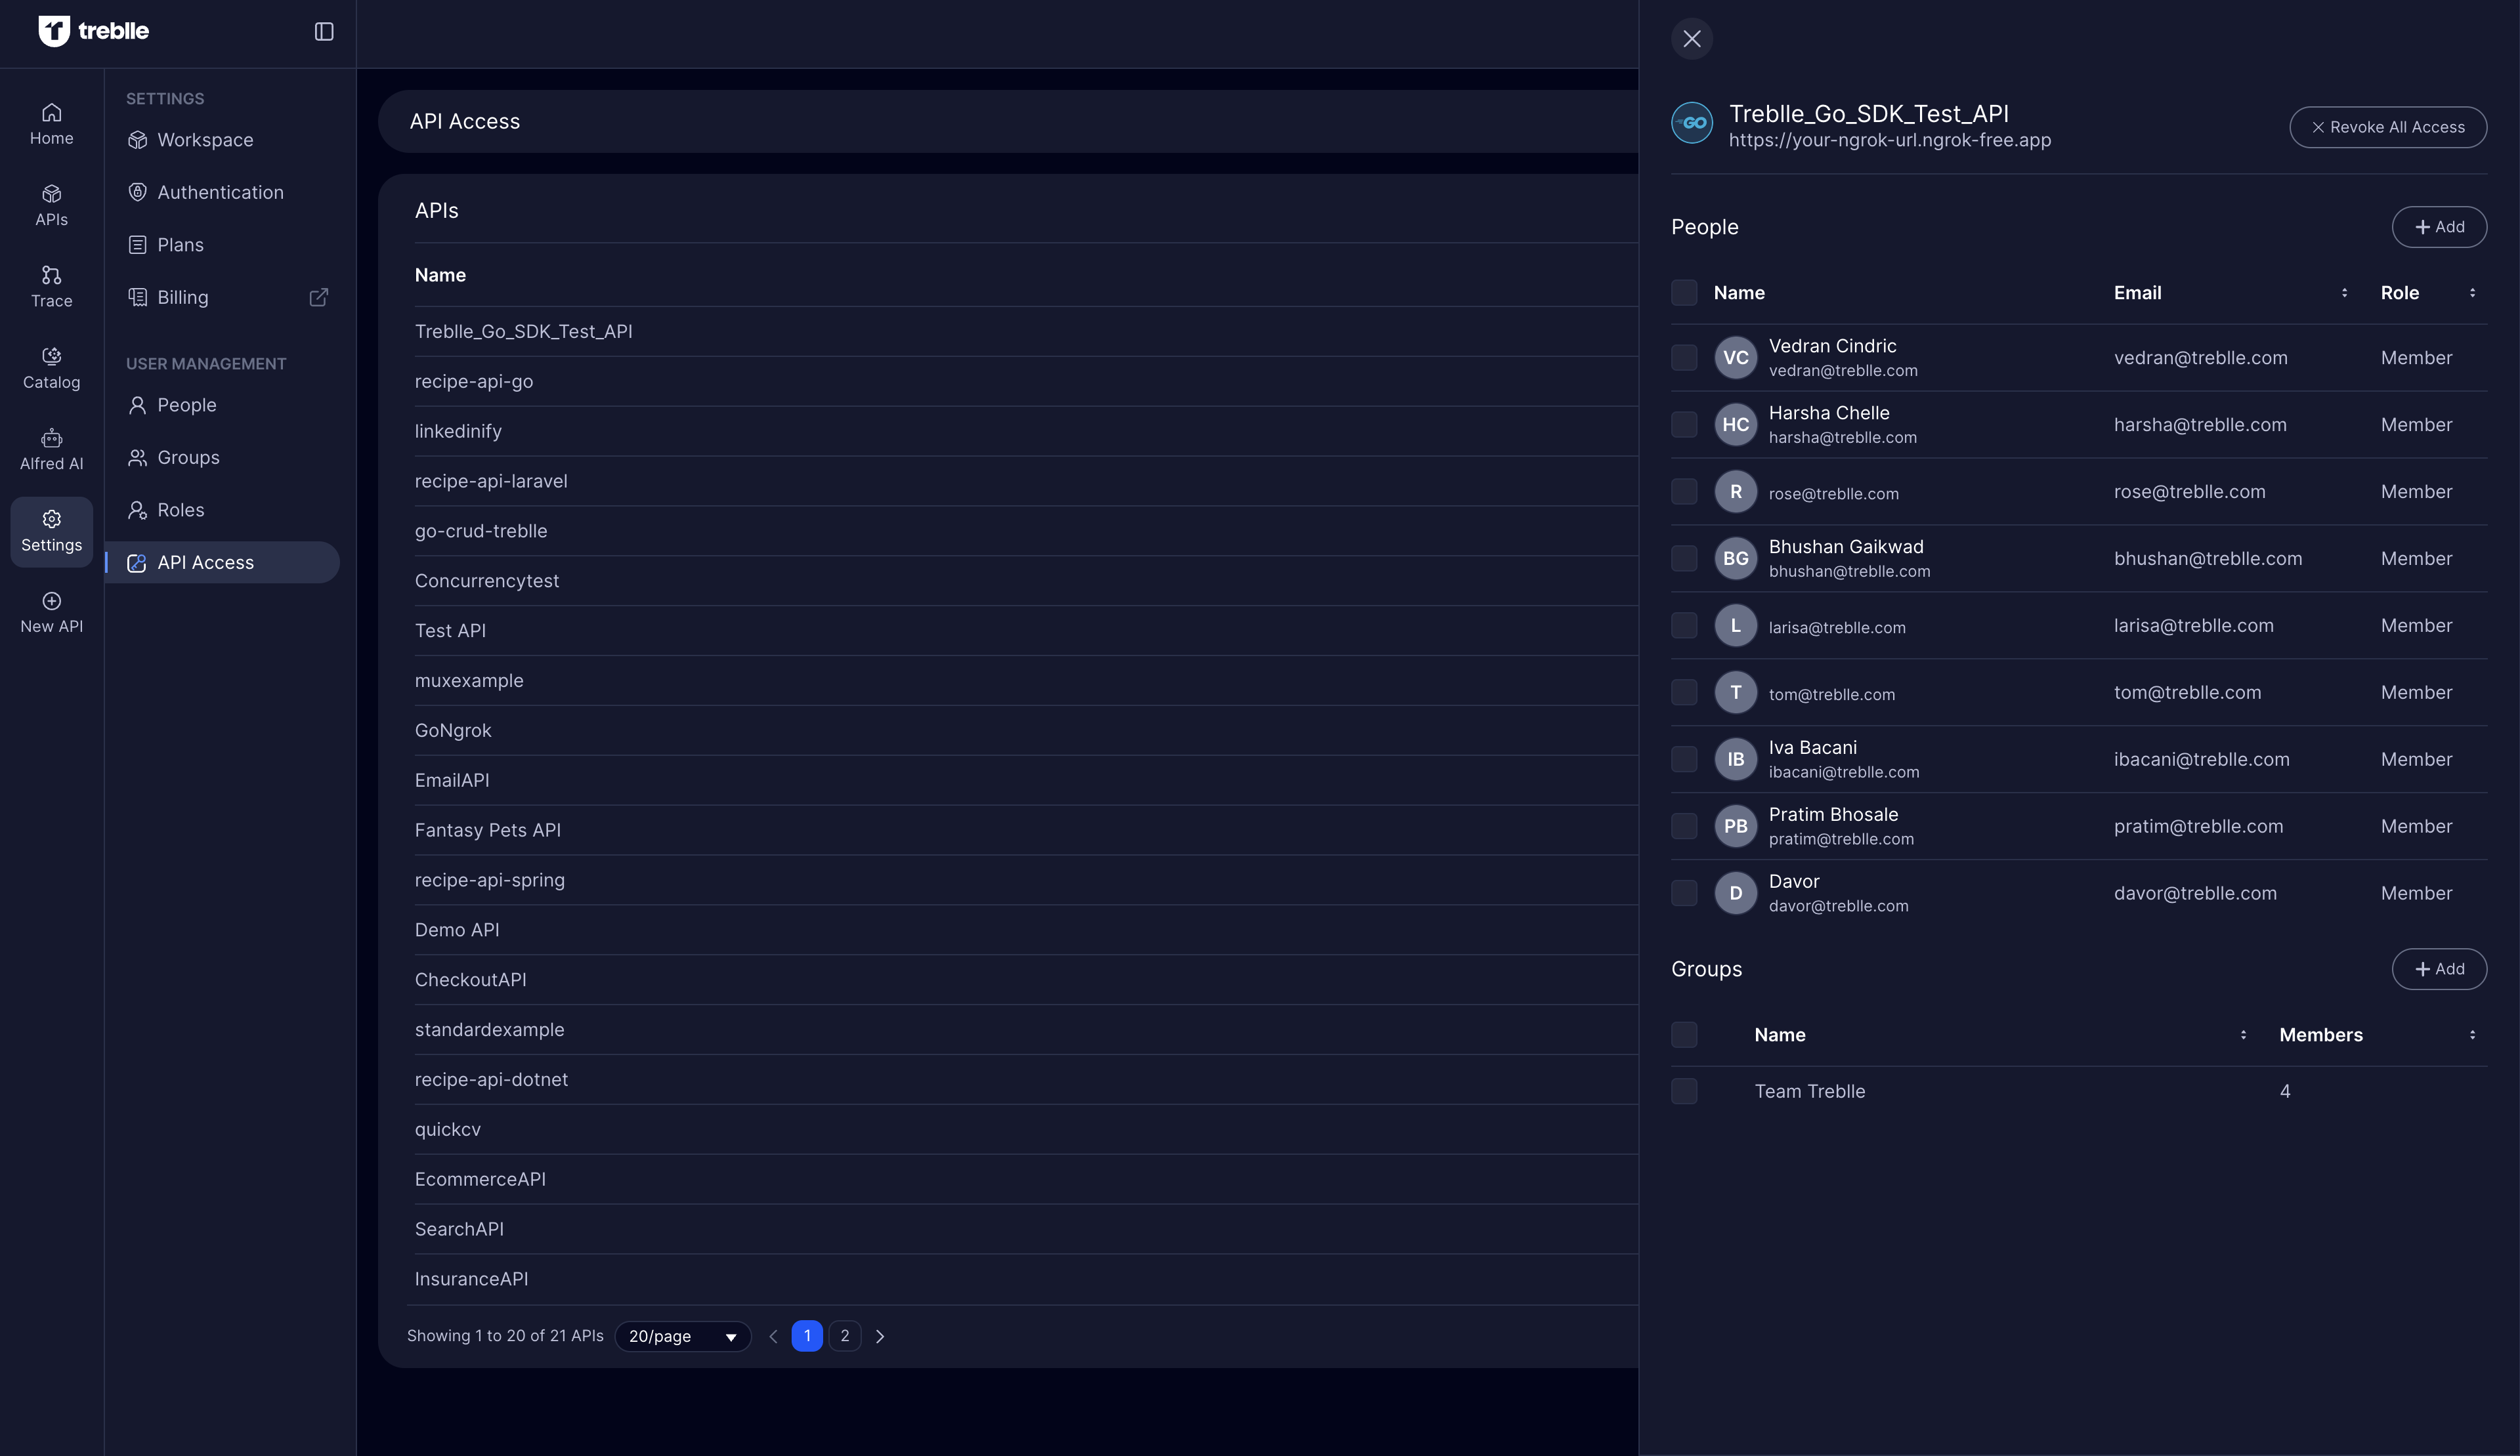
Task: Click Revoke All Access button
Action: point(2387,128)
